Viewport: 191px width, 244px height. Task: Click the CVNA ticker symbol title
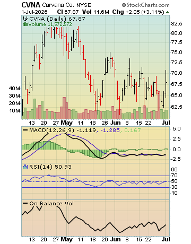(31, 5)
